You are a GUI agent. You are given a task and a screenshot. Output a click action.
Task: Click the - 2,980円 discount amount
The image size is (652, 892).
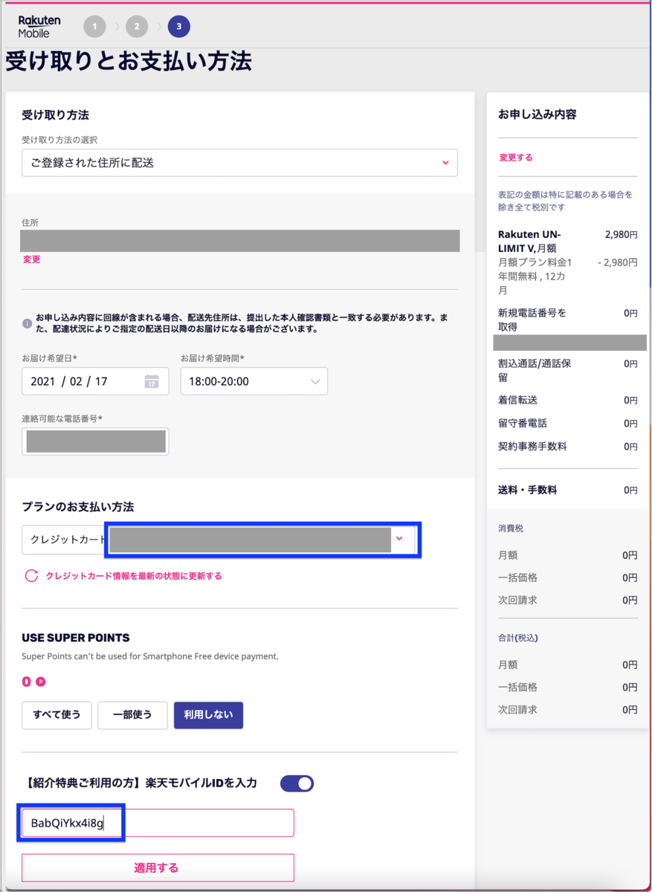[x=617, y=262]
